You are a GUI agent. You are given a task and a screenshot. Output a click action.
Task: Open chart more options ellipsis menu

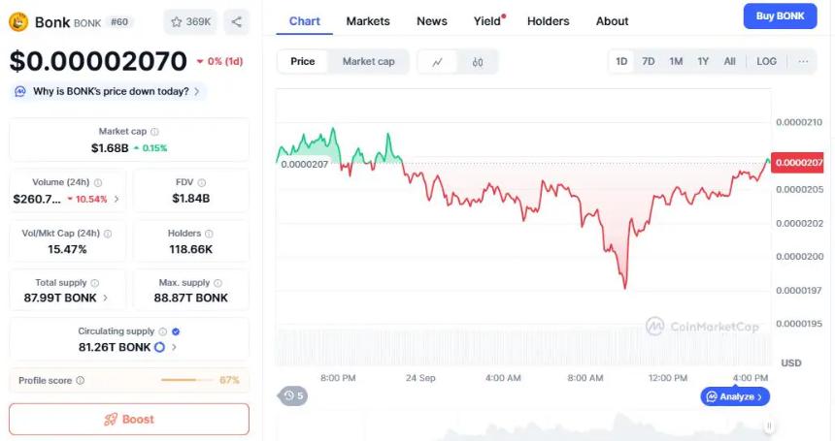803,61
